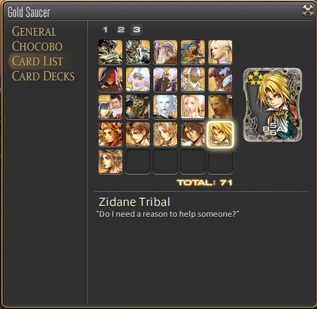Choose the blonde woman with white hood card
Screen dimensions: 317x309
pos(193,107)
